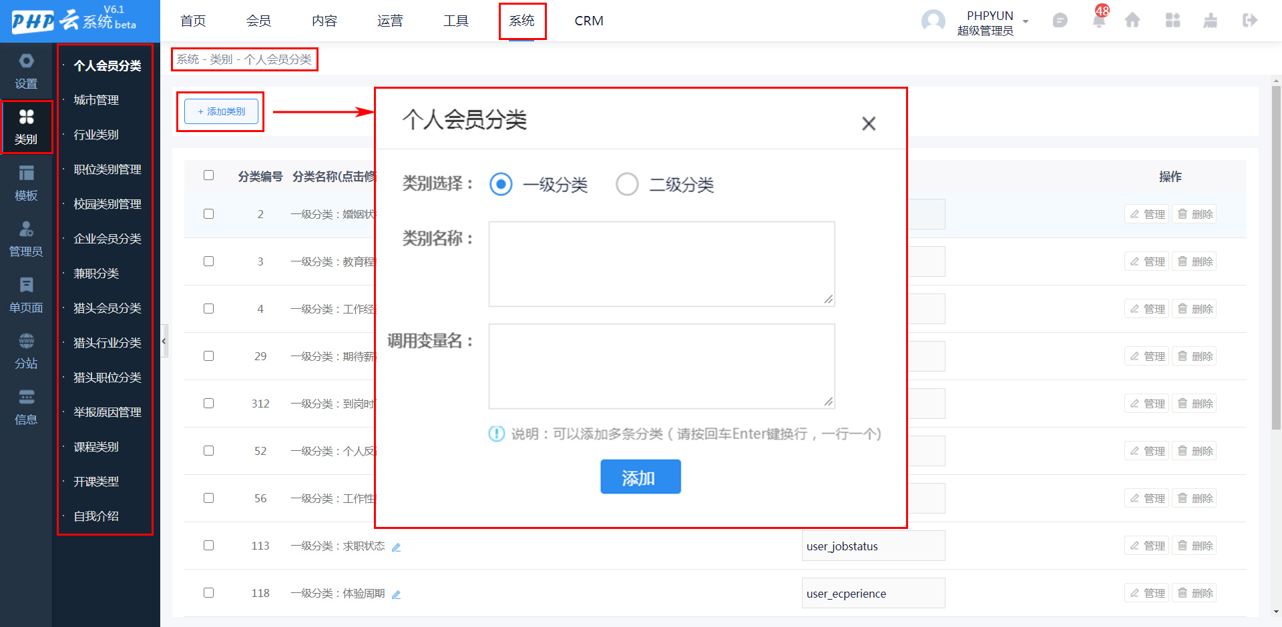Open the 信息 information sidebar icon
Viewport: 1282px width, 627px height.
click(26, 408)
